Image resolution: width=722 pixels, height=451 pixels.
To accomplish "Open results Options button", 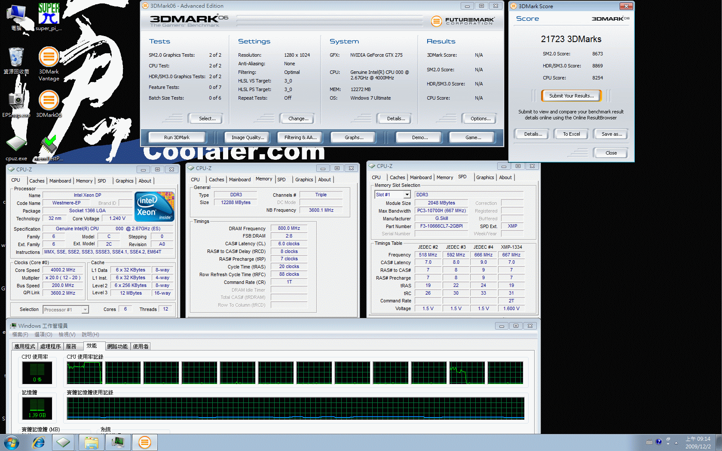I will point(479,119).
